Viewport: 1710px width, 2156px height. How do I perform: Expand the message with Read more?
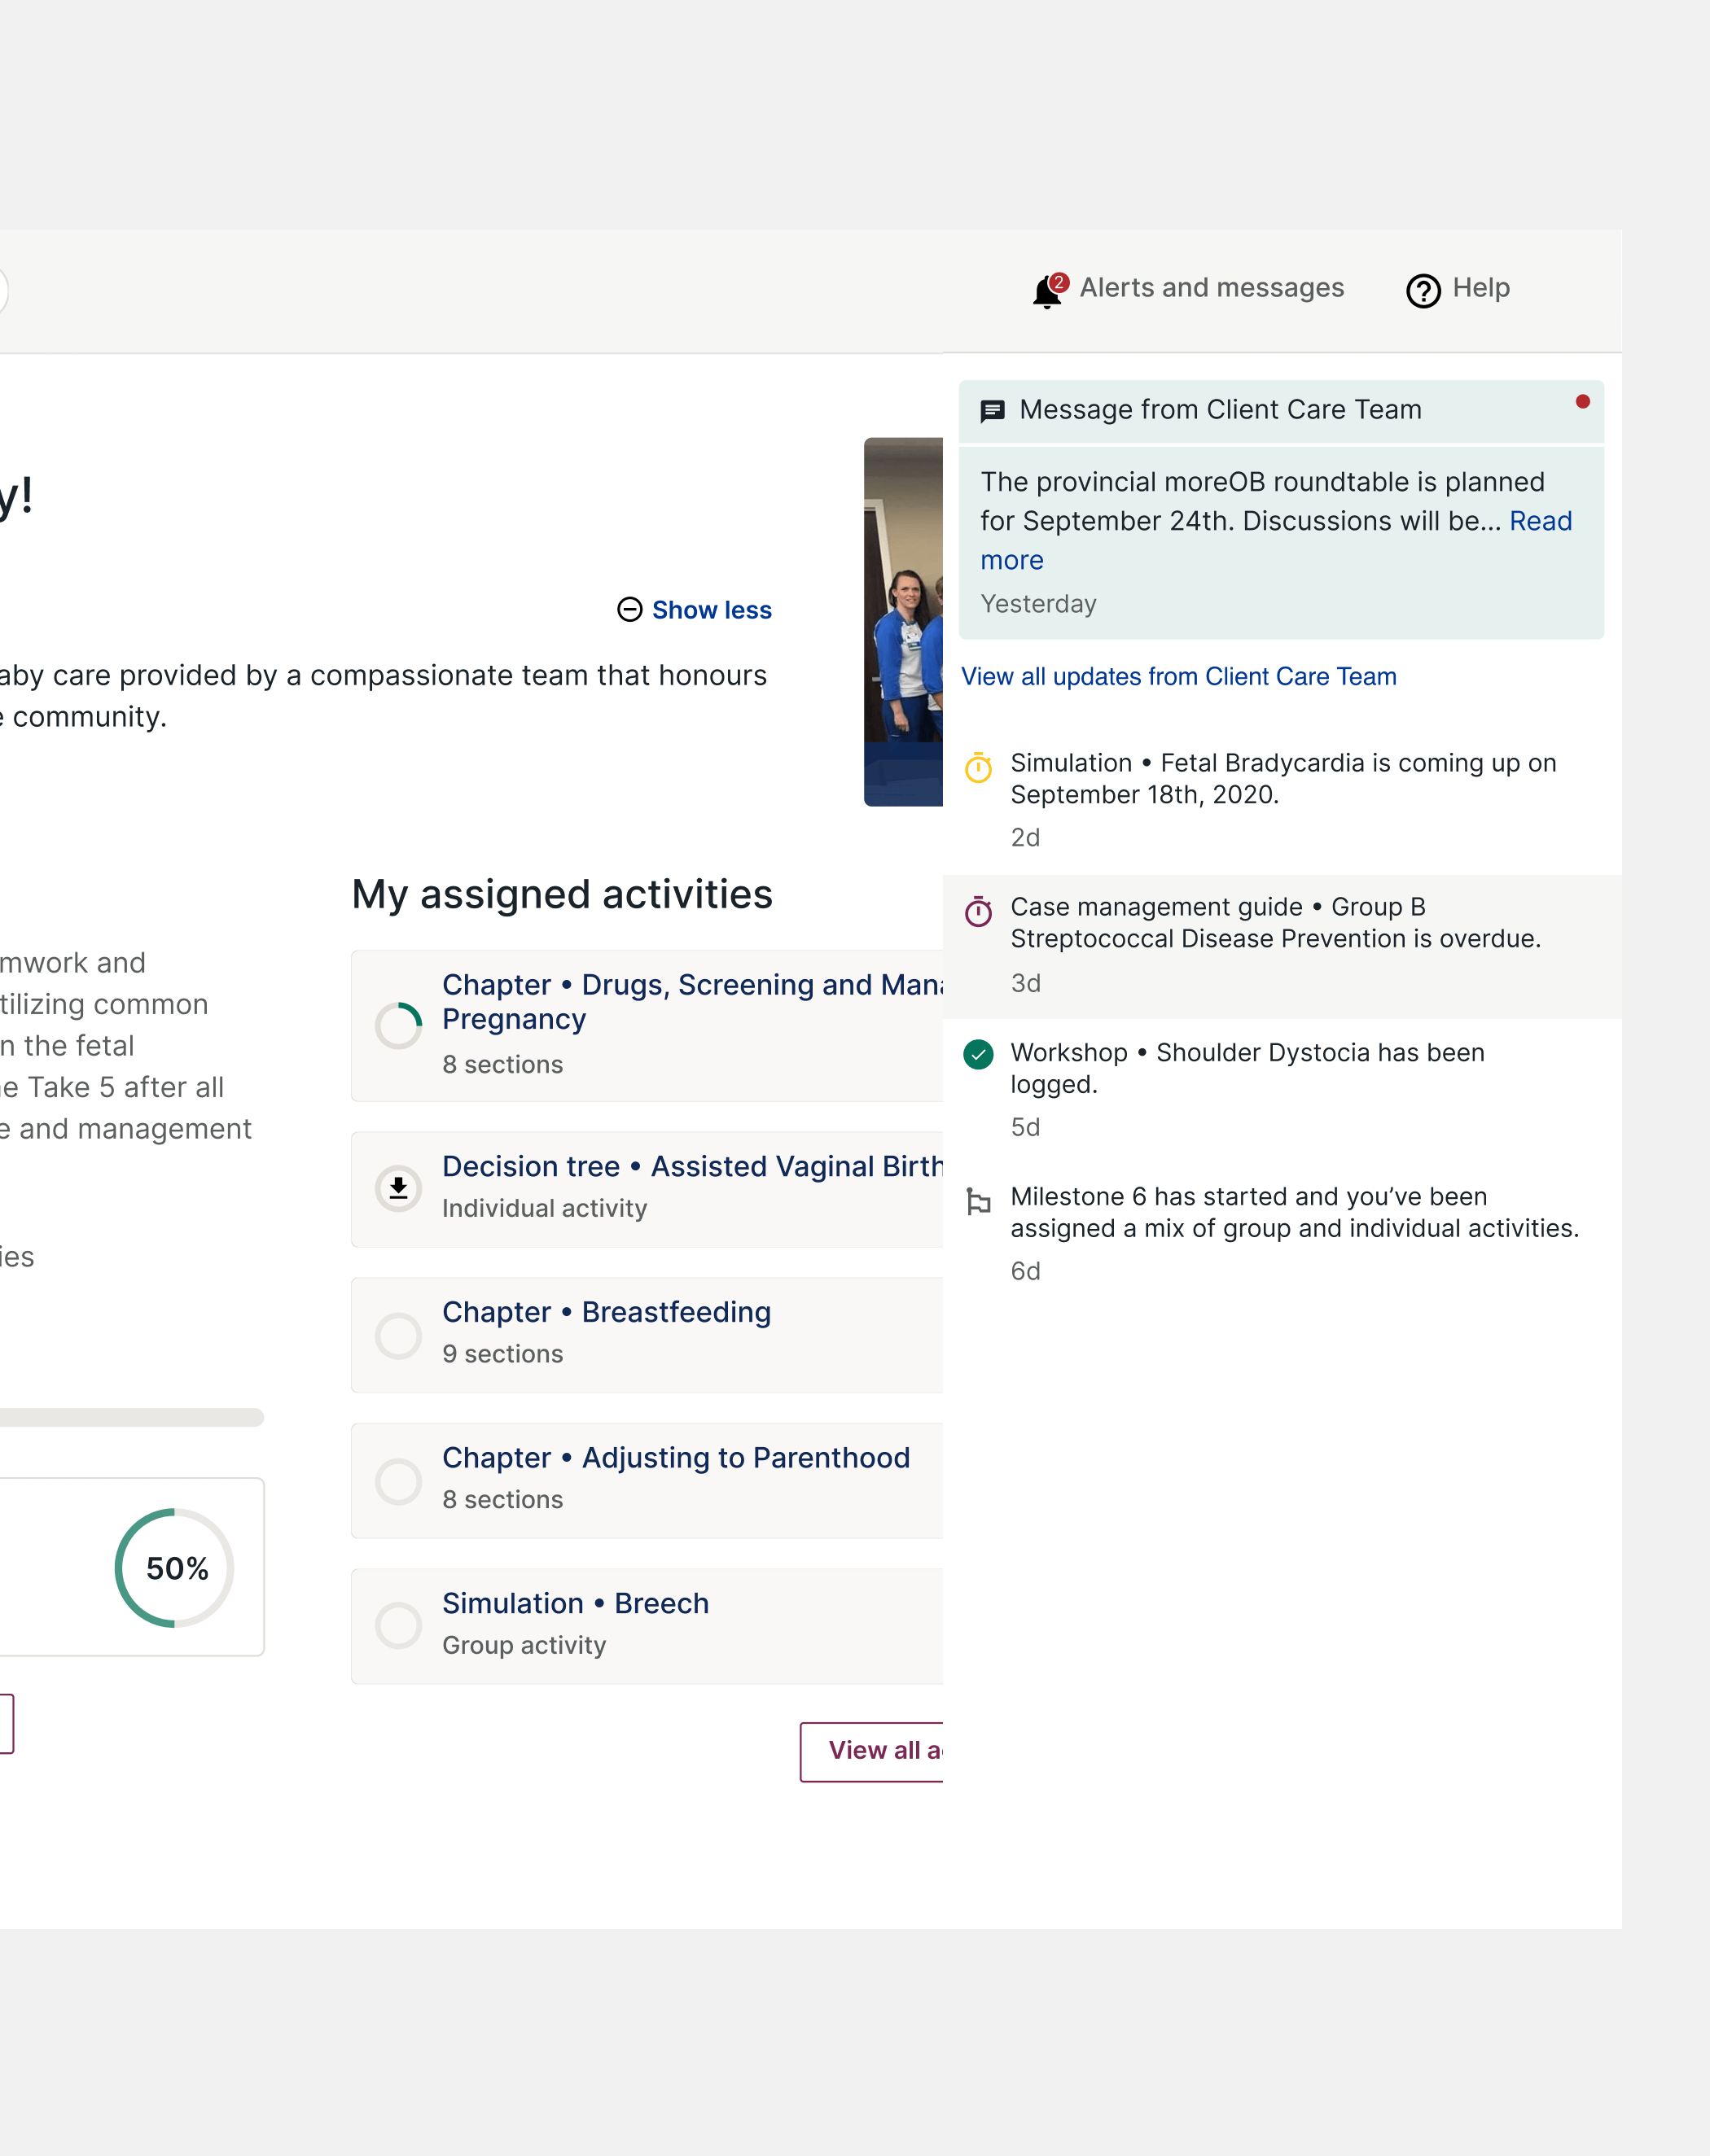coord(1541,521)
